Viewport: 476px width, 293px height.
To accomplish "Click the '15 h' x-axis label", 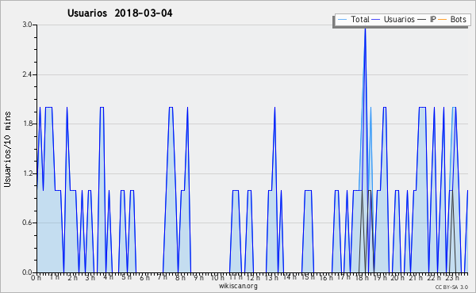I will (308, 277).
